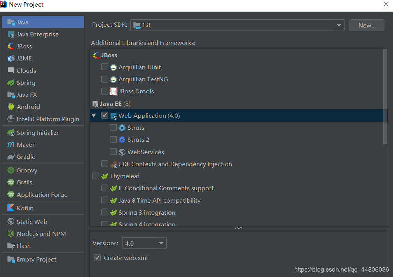Viewport: 393px width, 277px height.
Task: Open the Project SDK dropdown
Action: click(x=237, y=25)
